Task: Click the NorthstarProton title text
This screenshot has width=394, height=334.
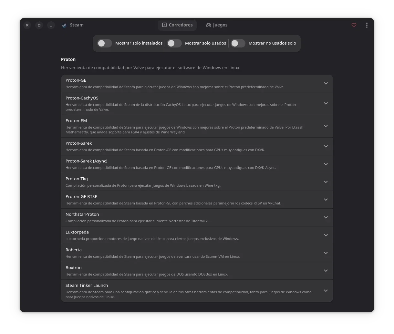Action: (x=82, y=214)
